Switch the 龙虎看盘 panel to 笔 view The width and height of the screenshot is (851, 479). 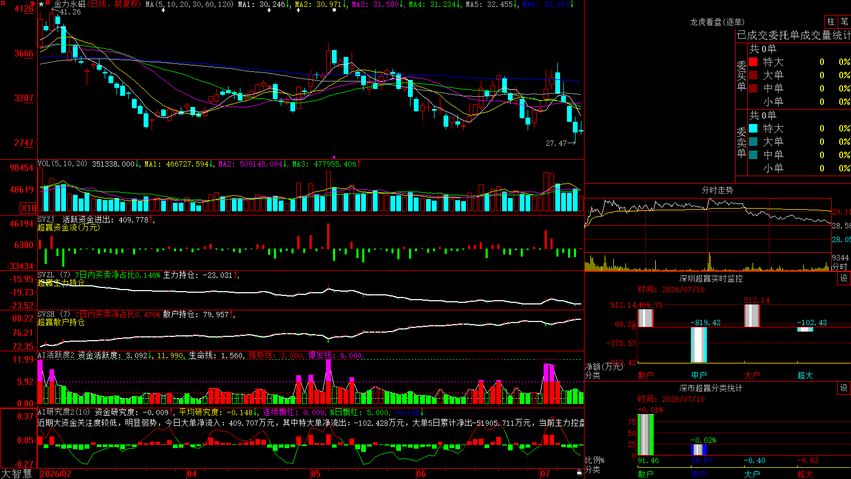844,21
